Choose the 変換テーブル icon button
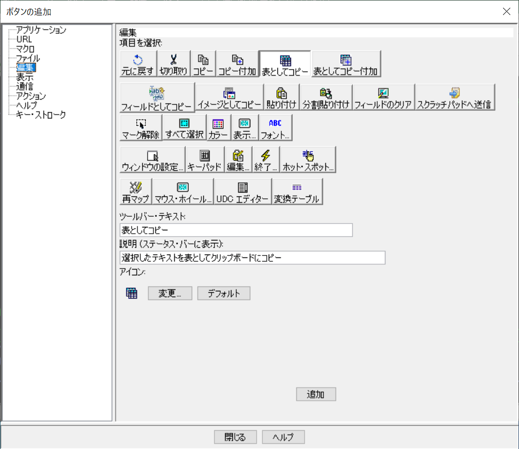 [x=297, y=192]
